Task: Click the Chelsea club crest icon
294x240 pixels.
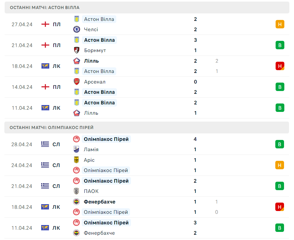Action: pos(76,29)
